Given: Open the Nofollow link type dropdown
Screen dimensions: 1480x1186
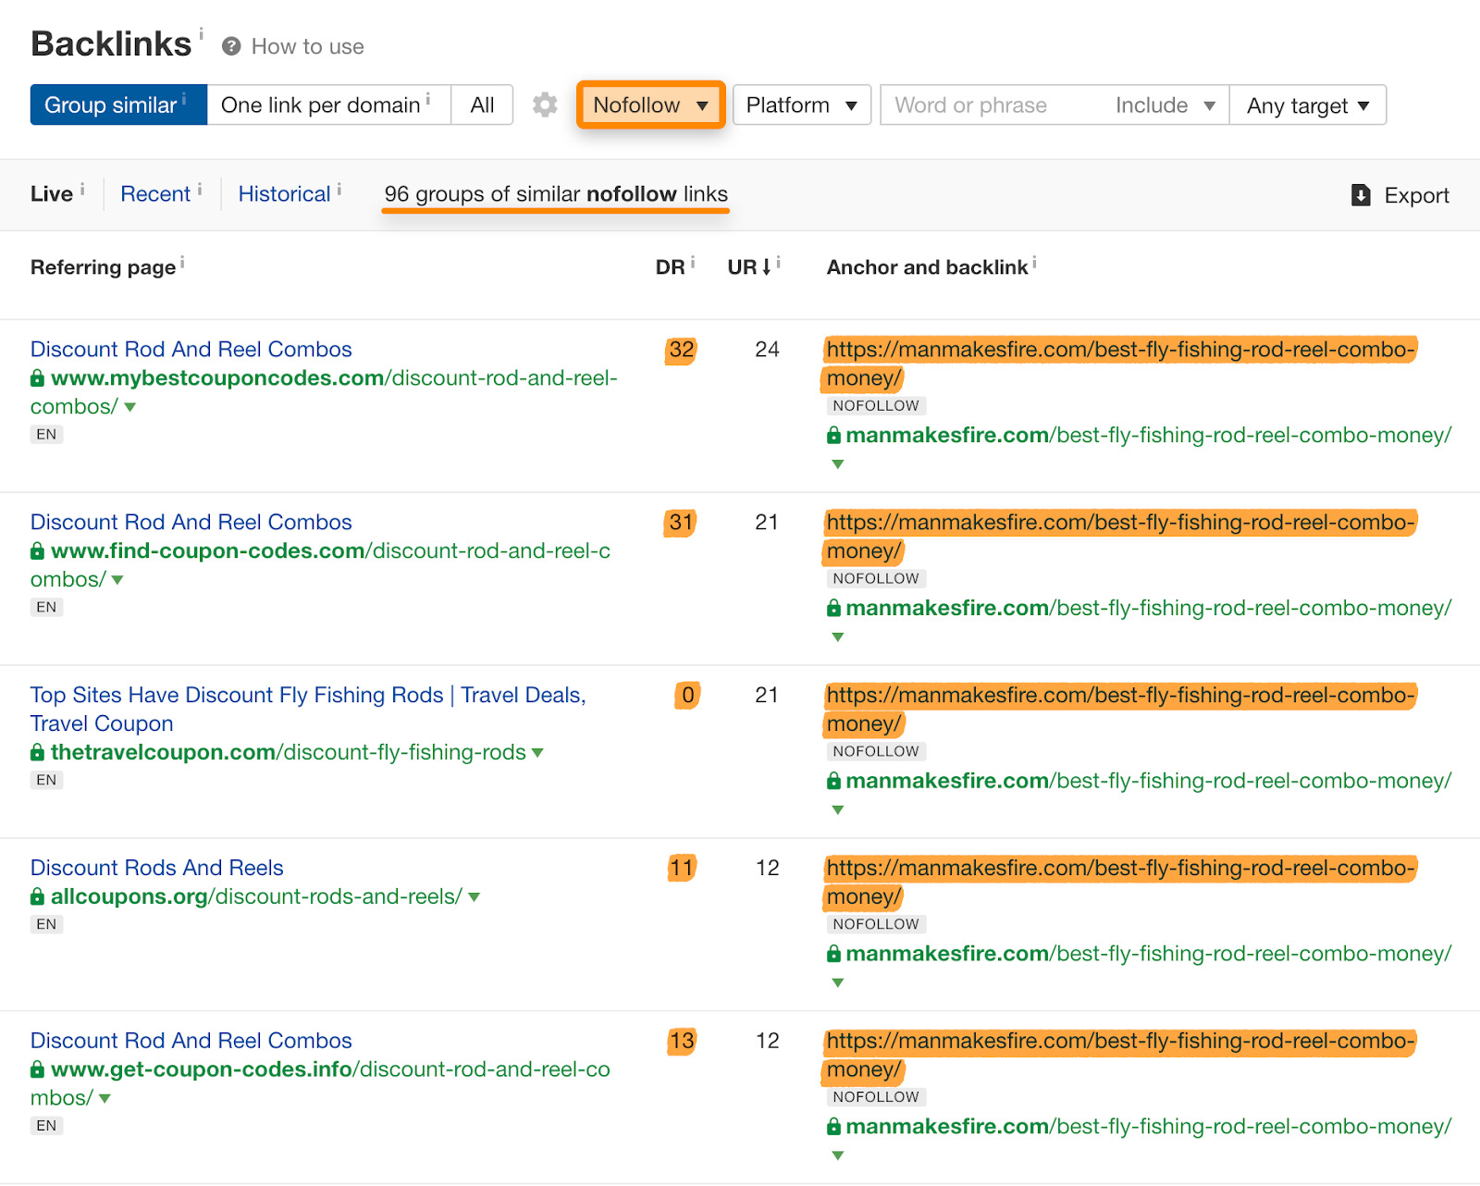Looking at the screenshot, I should (650, 105).
